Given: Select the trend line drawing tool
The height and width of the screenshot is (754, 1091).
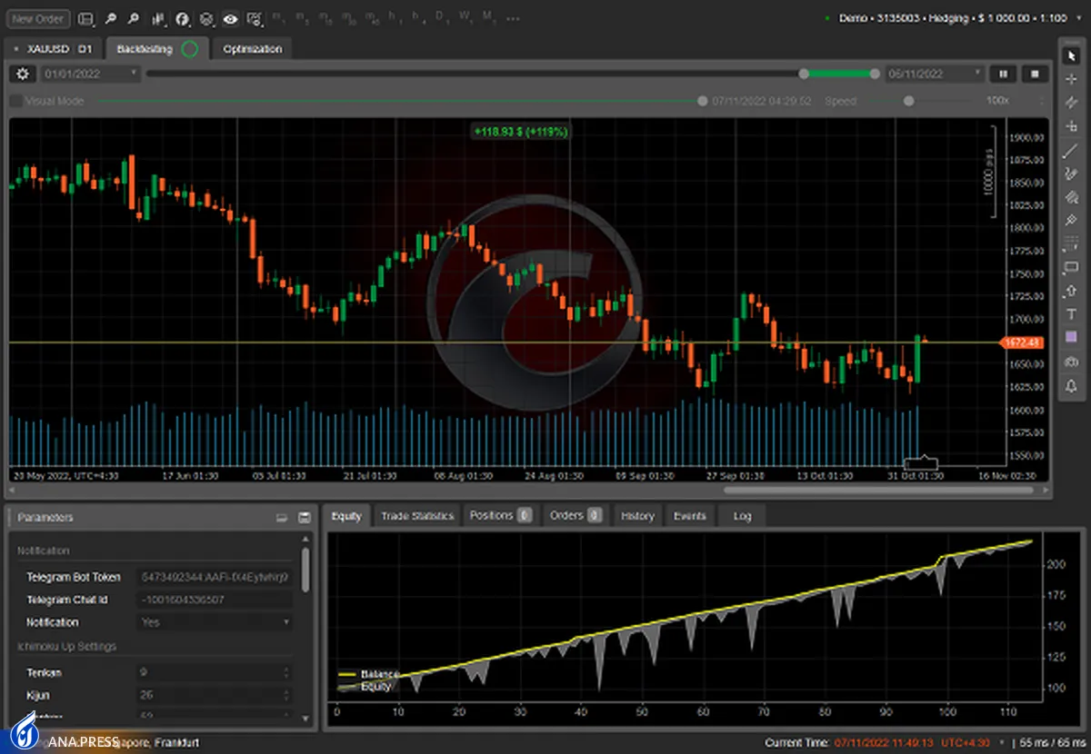Looking at the screenshot, I should click(1071, 150).
